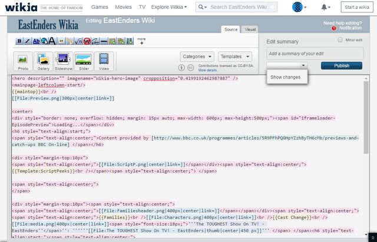Click the {{maintop}} template text line

click(x=34, y=92)
